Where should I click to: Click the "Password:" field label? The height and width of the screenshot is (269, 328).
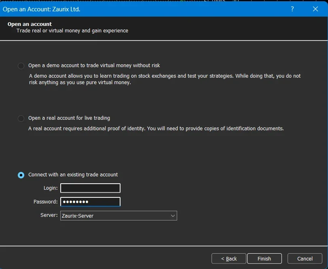[45, 201]
